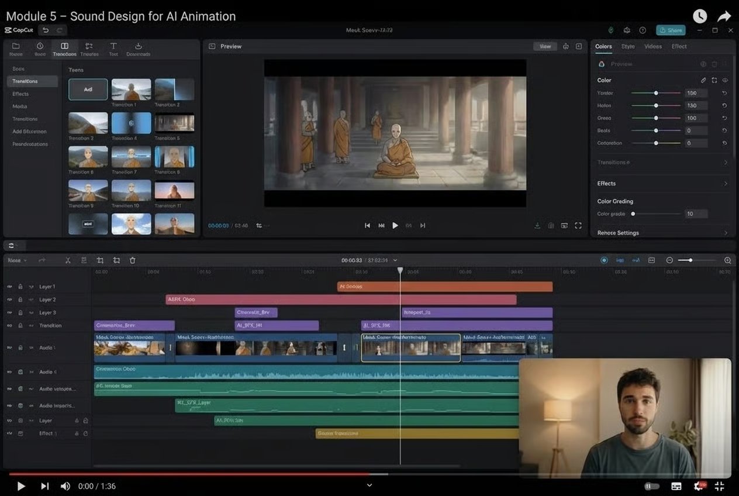This screenshot has width=739, height=496.
Task: Delete selected clip using the trash icon
Action: [x=132, y=260]
